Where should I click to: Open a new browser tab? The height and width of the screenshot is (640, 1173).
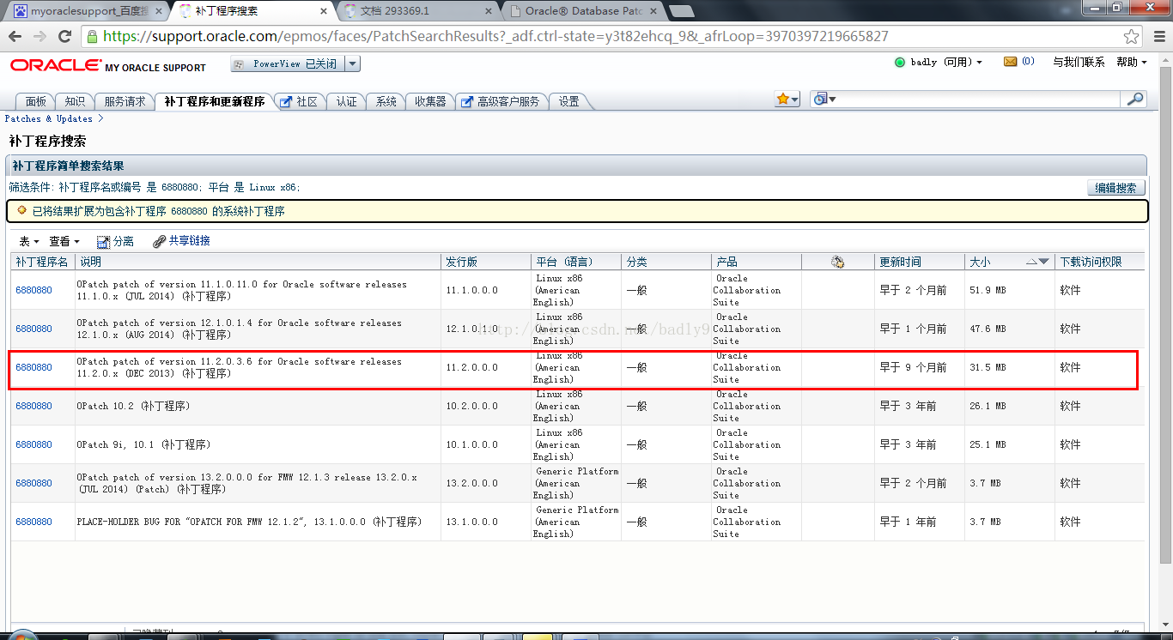click(681, 11)
